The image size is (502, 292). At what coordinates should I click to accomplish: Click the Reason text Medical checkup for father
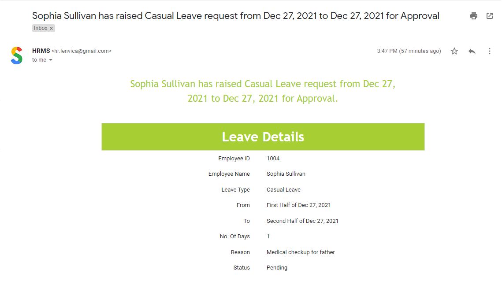301,252
